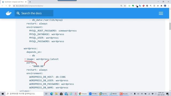This screenshot has height=96, width=171.
Task: Click the Dropbox tray icon
Action: (x=153, y=94)
